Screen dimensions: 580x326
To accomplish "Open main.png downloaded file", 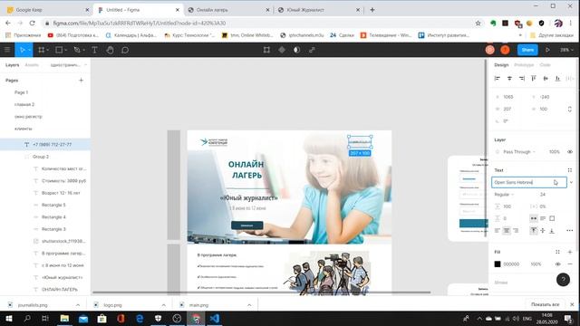I will (x=199, y=305).
